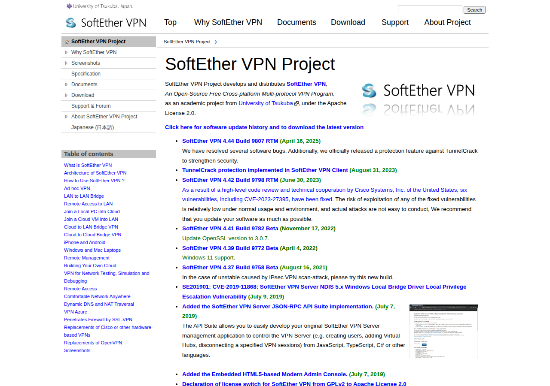Open the Top menu item
The height and width of the screenshot is (386, 550).
[170, 22]
